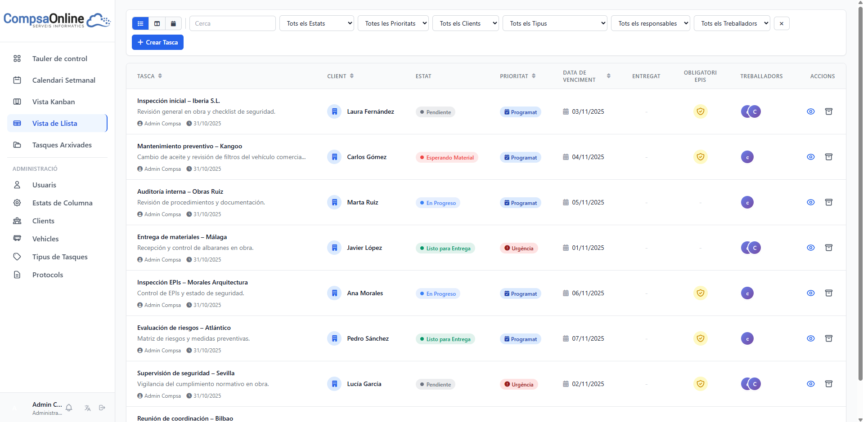
Task: Click worker avatars in Javier López row
Action: (751, 248)
